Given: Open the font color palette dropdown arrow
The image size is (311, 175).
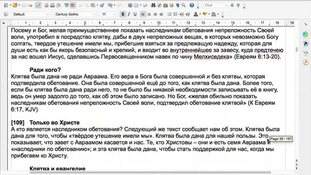Looking at the screenshot, I should coord(200,14).
